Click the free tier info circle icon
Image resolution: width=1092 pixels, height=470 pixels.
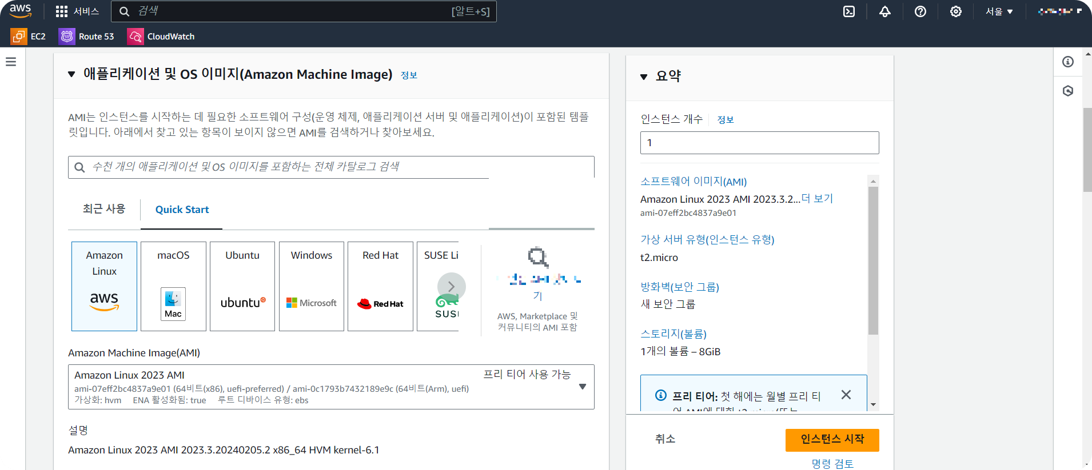[x=661, y=395]
